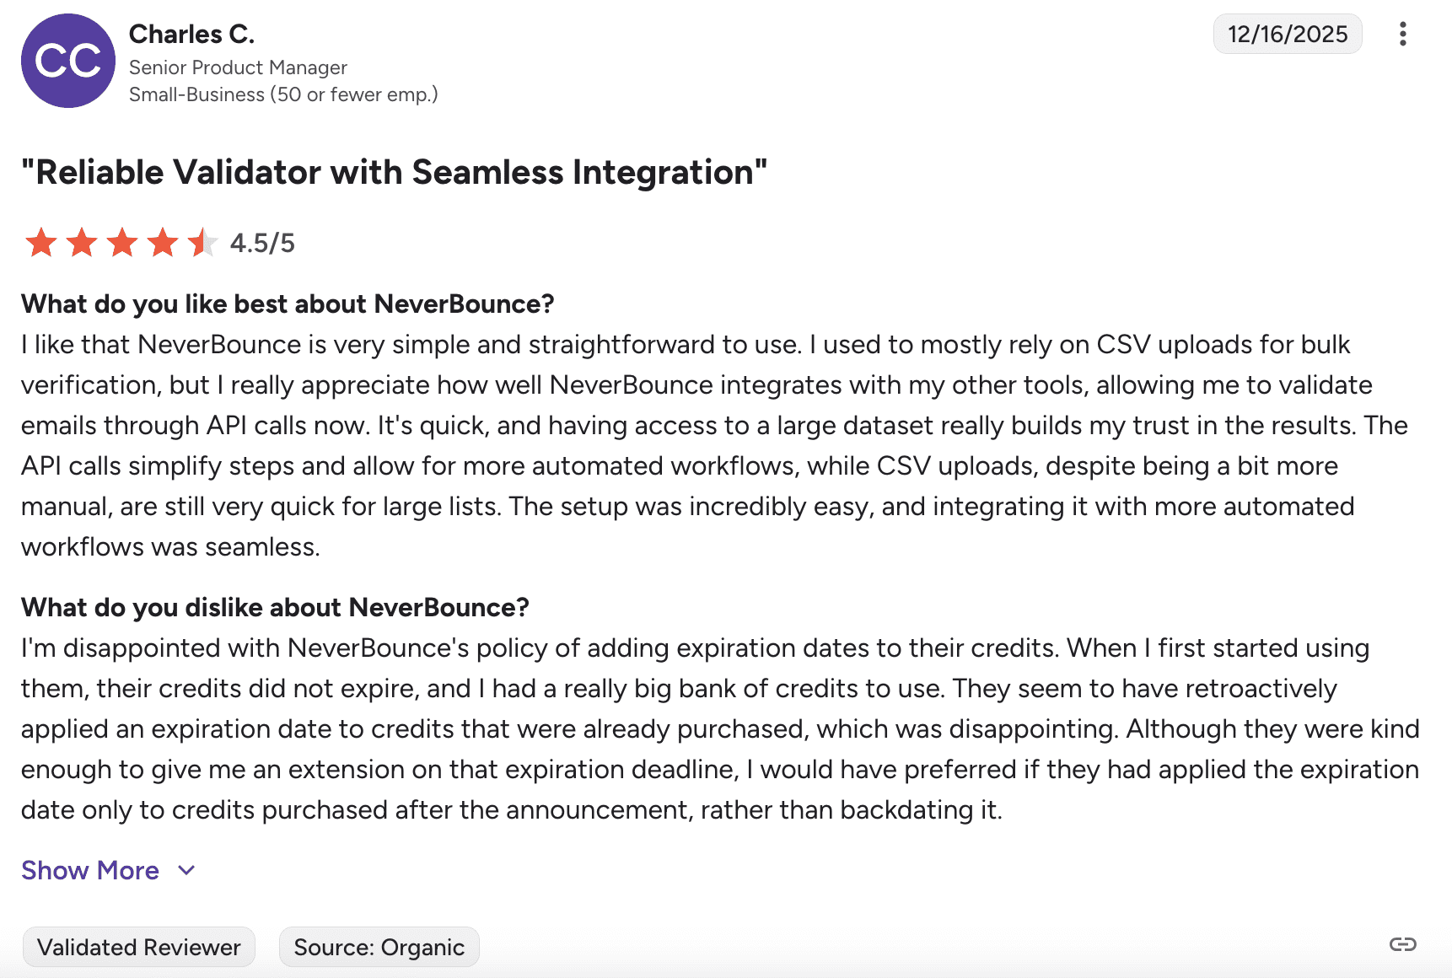Click the purple CC avatar
Viewport: 1452px width, 978px height.
68,61
